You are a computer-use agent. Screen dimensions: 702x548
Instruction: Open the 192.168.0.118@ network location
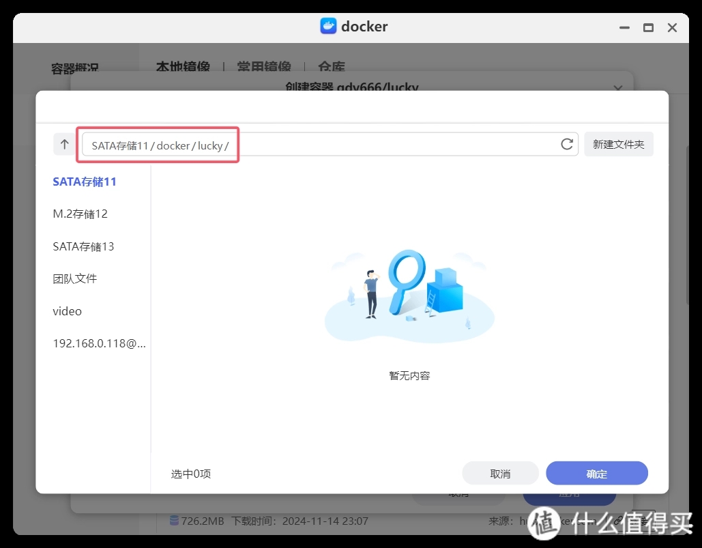100,344
